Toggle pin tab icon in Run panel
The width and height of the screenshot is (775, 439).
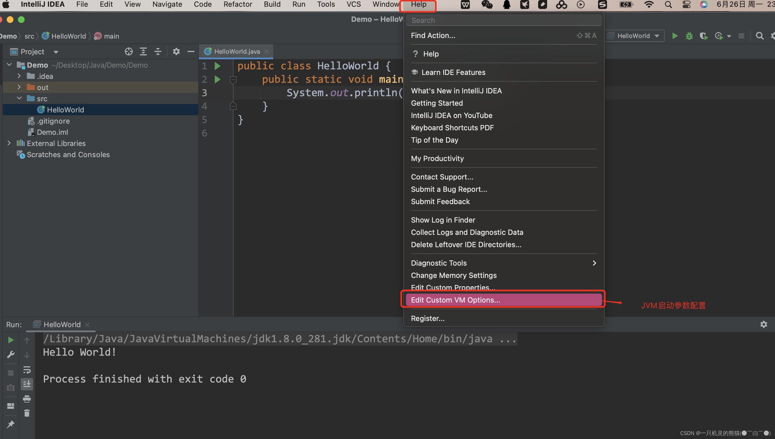pos(11,424)
